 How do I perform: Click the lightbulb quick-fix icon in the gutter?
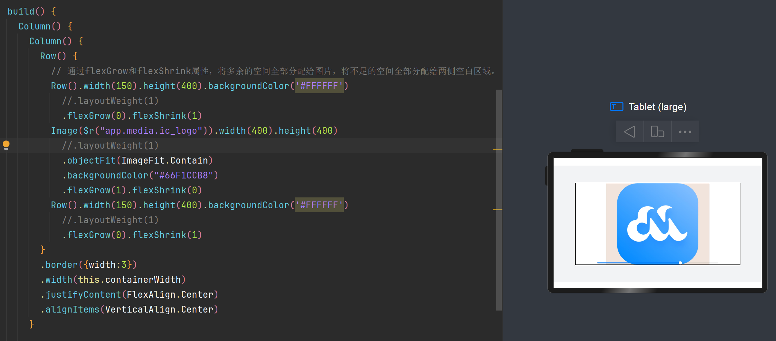pos(6,145)
